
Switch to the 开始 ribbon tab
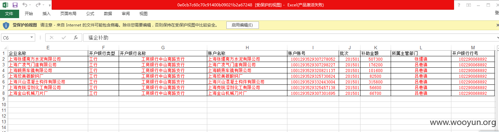coord(29,14)
